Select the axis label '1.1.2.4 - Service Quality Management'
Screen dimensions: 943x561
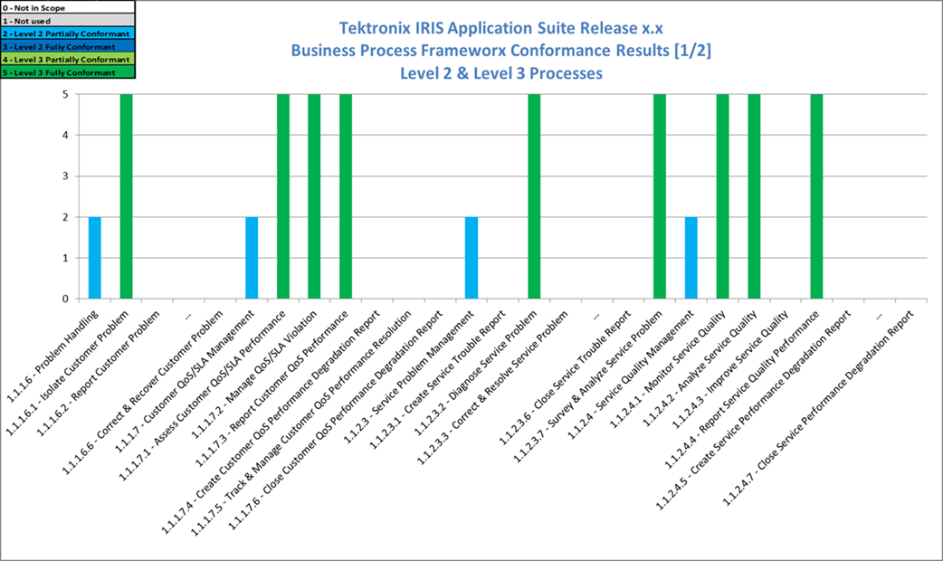coord(632,374)
